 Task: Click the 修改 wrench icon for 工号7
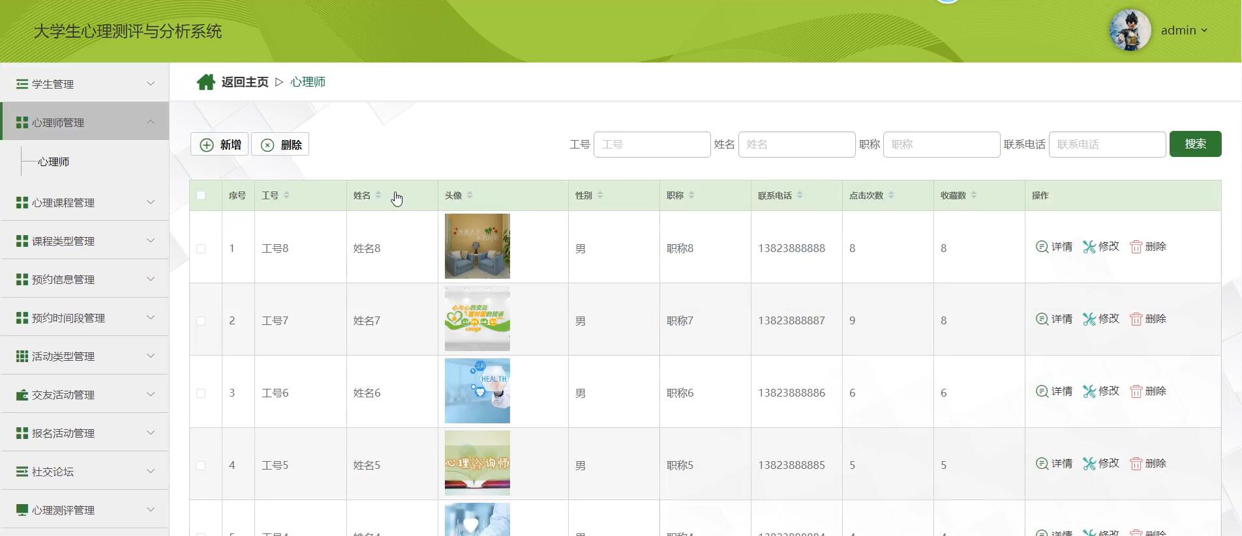[x=1089, y=318]
